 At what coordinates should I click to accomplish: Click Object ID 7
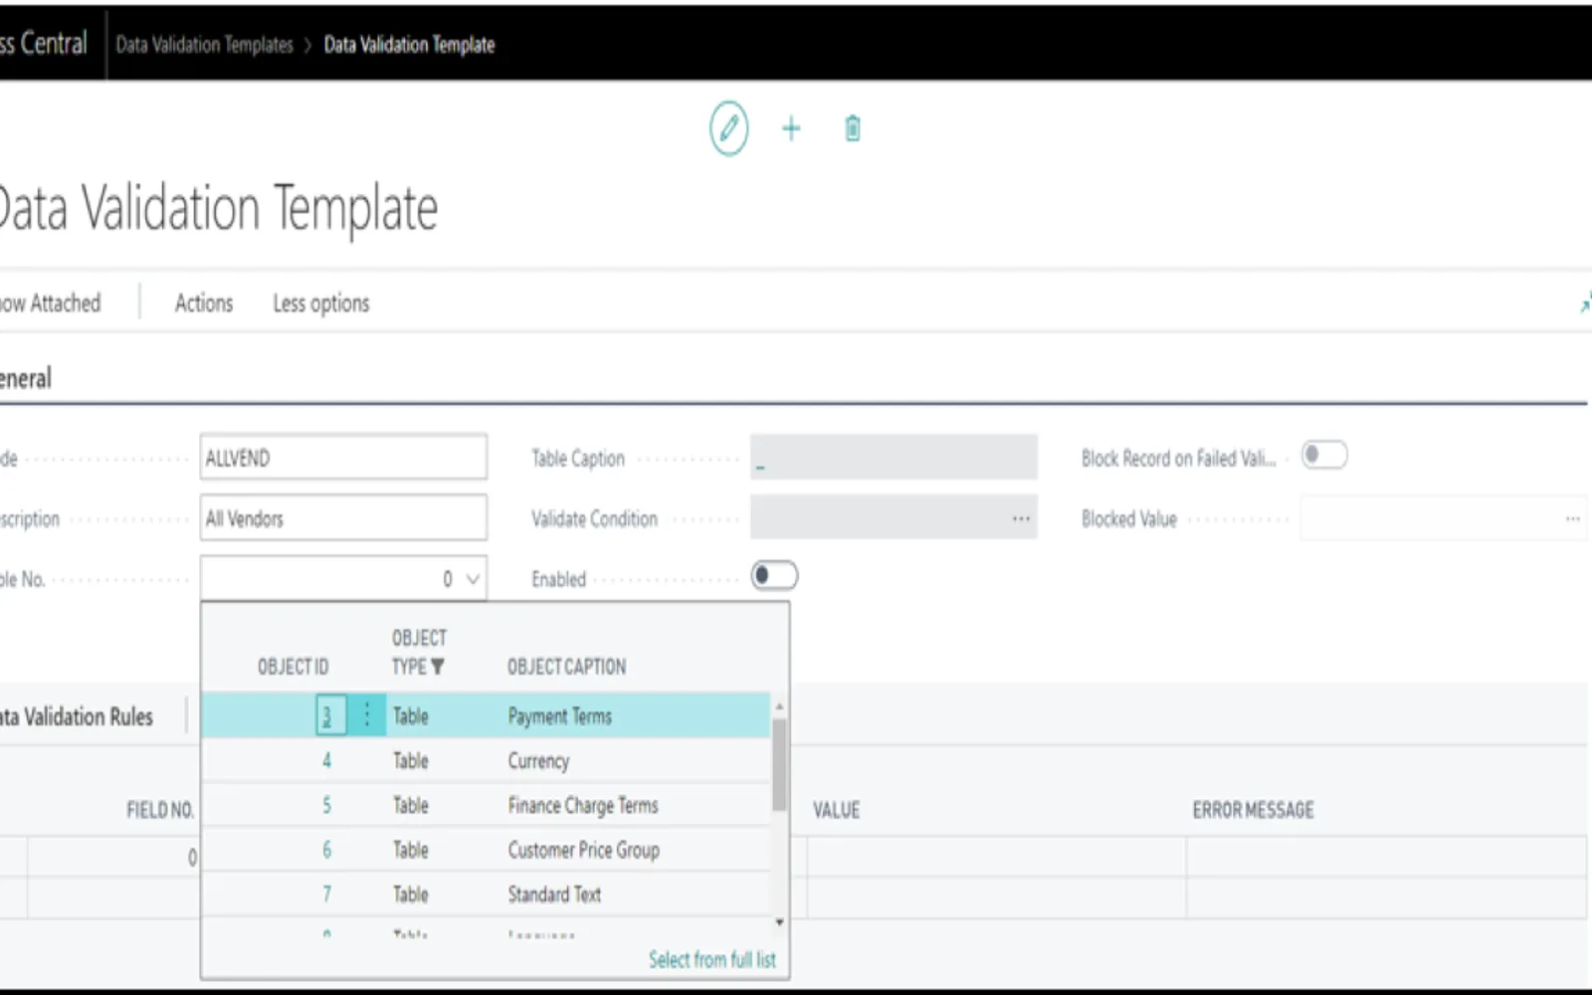[326, 895]
